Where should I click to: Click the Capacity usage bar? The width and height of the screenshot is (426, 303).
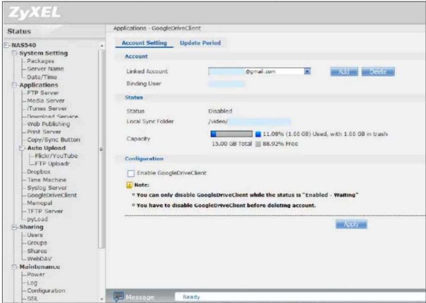coord(232,134)
